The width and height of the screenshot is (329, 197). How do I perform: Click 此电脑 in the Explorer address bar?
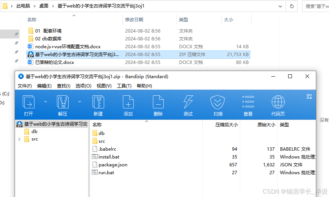[23, 6]
